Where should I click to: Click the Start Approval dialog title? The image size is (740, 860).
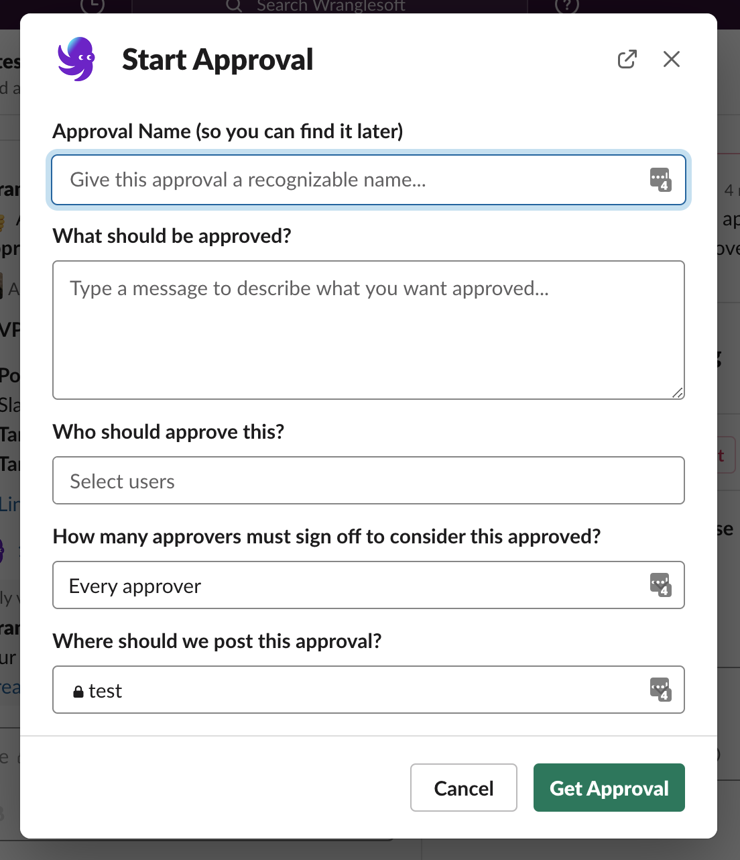click(217, 59)
